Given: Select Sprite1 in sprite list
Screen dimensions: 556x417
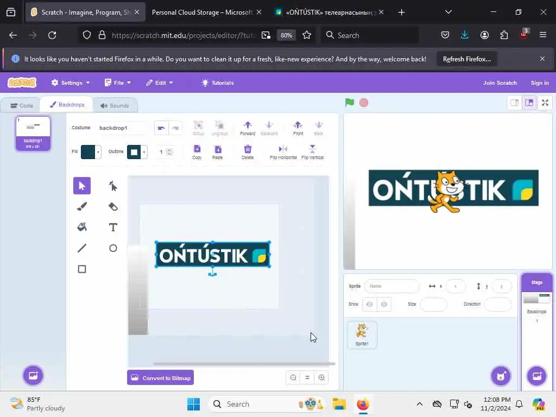Looking at the screenshot, I should coord(362,334).
